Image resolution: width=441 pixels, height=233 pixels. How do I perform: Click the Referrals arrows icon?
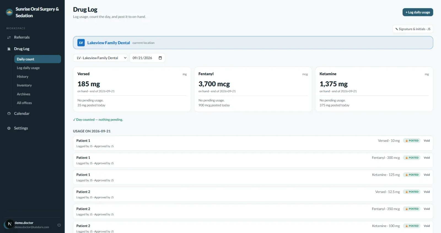click(9, 38)
